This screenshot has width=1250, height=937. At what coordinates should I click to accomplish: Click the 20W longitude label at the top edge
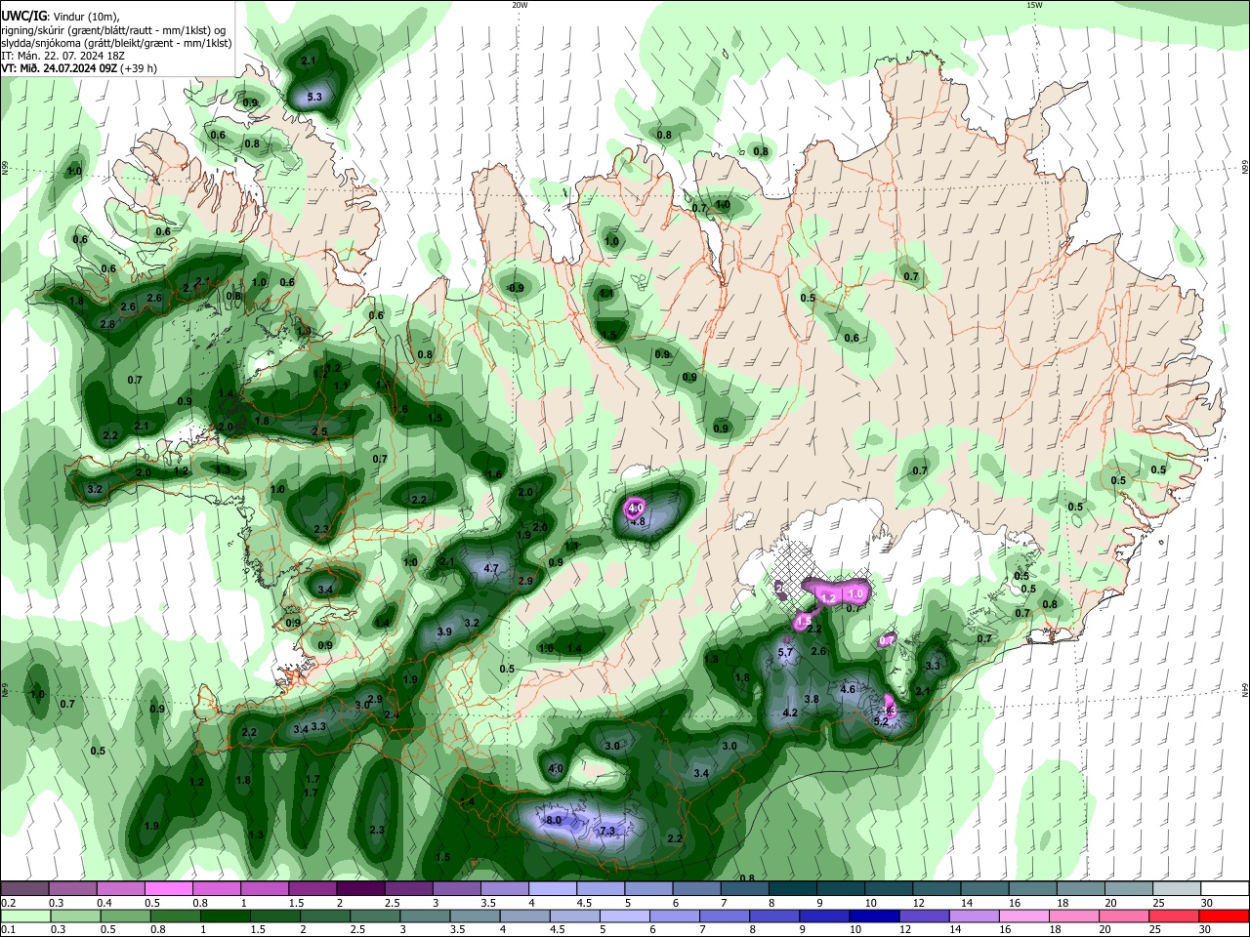(x=520, y=5)
